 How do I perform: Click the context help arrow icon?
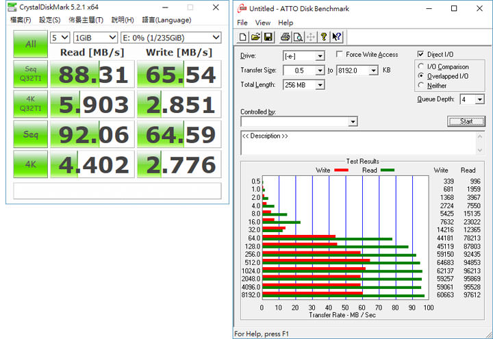(336, 37)
